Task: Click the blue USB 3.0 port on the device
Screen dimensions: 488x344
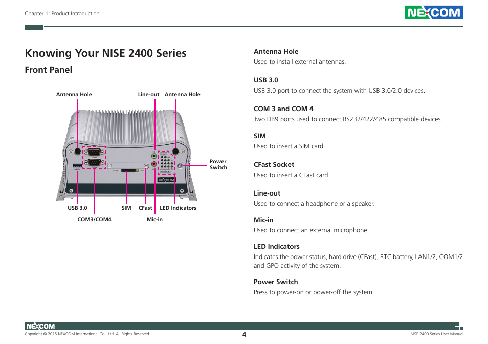Action: click(77, 165)
